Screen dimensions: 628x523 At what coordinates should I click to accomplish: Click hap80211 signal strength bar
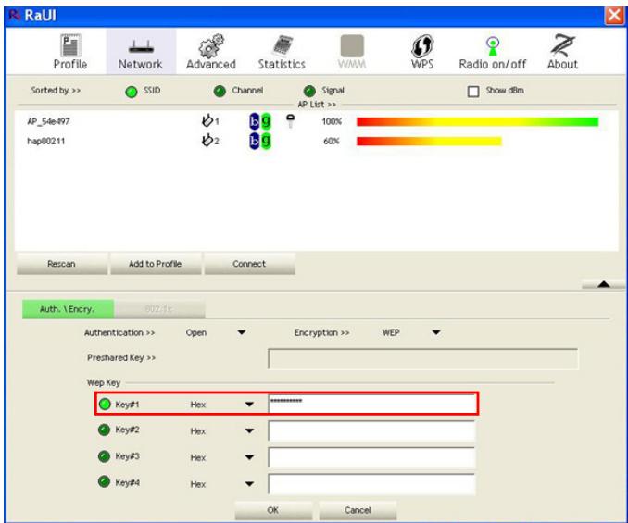coord(429,141)
